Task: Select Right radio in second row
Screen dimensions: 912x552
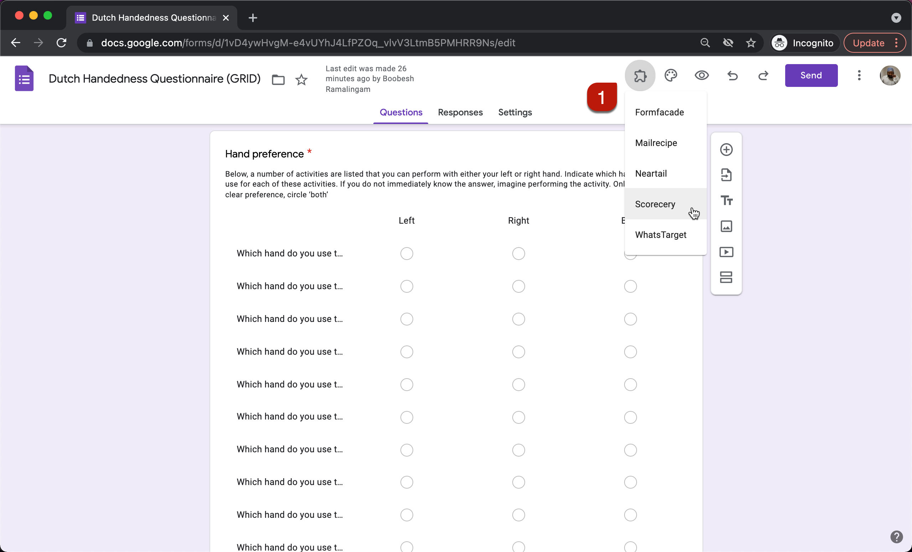Action: (x=518, y=286)
